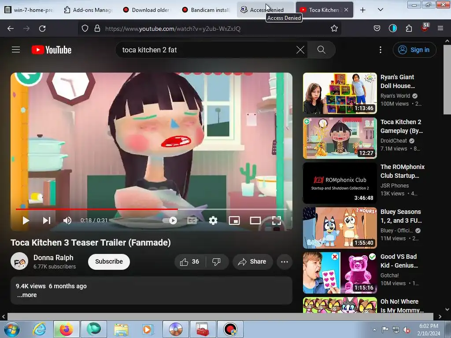
Task: Open Save to Pocket icon
Action: [x=377, y=28]
